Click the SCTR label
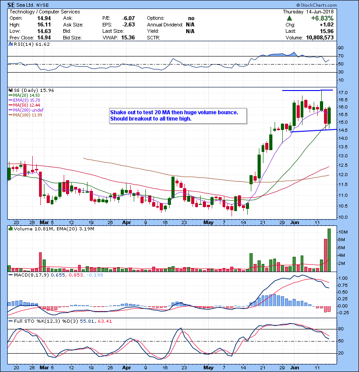Viewport: 359px width, 372px height. pos(153,38)
